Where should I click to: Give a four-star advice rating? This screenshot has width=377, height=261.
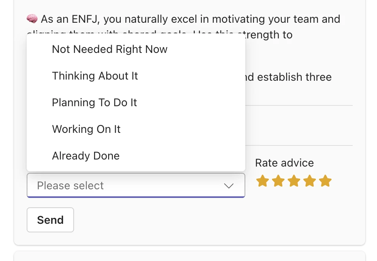309,181
